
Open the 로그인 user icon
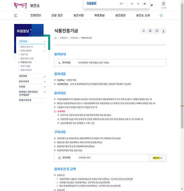164,5
